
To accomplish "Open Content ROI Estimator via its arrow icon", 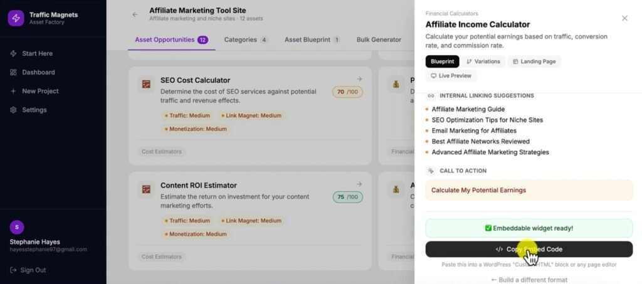I will pos(359,184).
